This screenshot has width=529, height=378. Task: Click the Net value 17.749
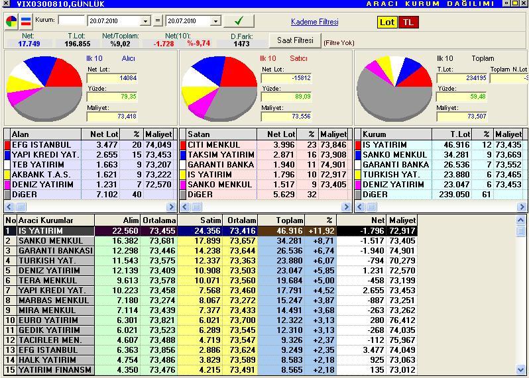tap(29, 44)
